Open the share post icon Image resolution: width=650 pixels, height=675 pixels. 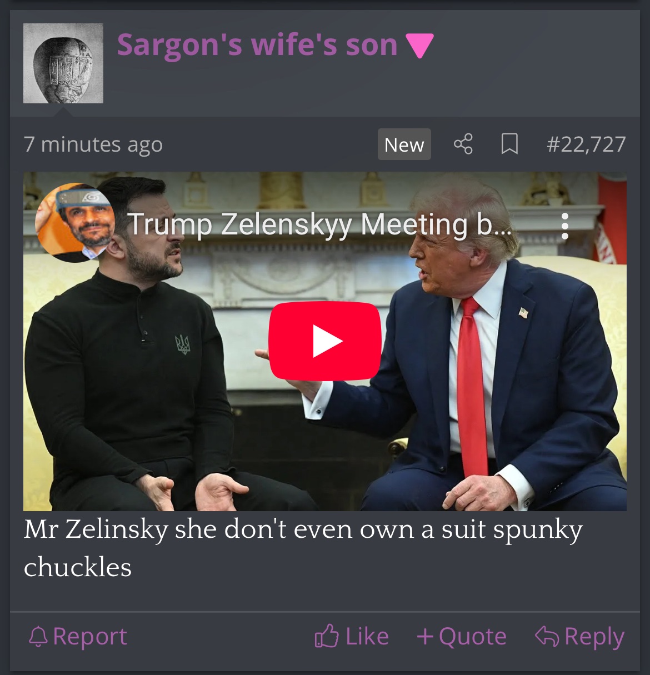click(463, 144)
